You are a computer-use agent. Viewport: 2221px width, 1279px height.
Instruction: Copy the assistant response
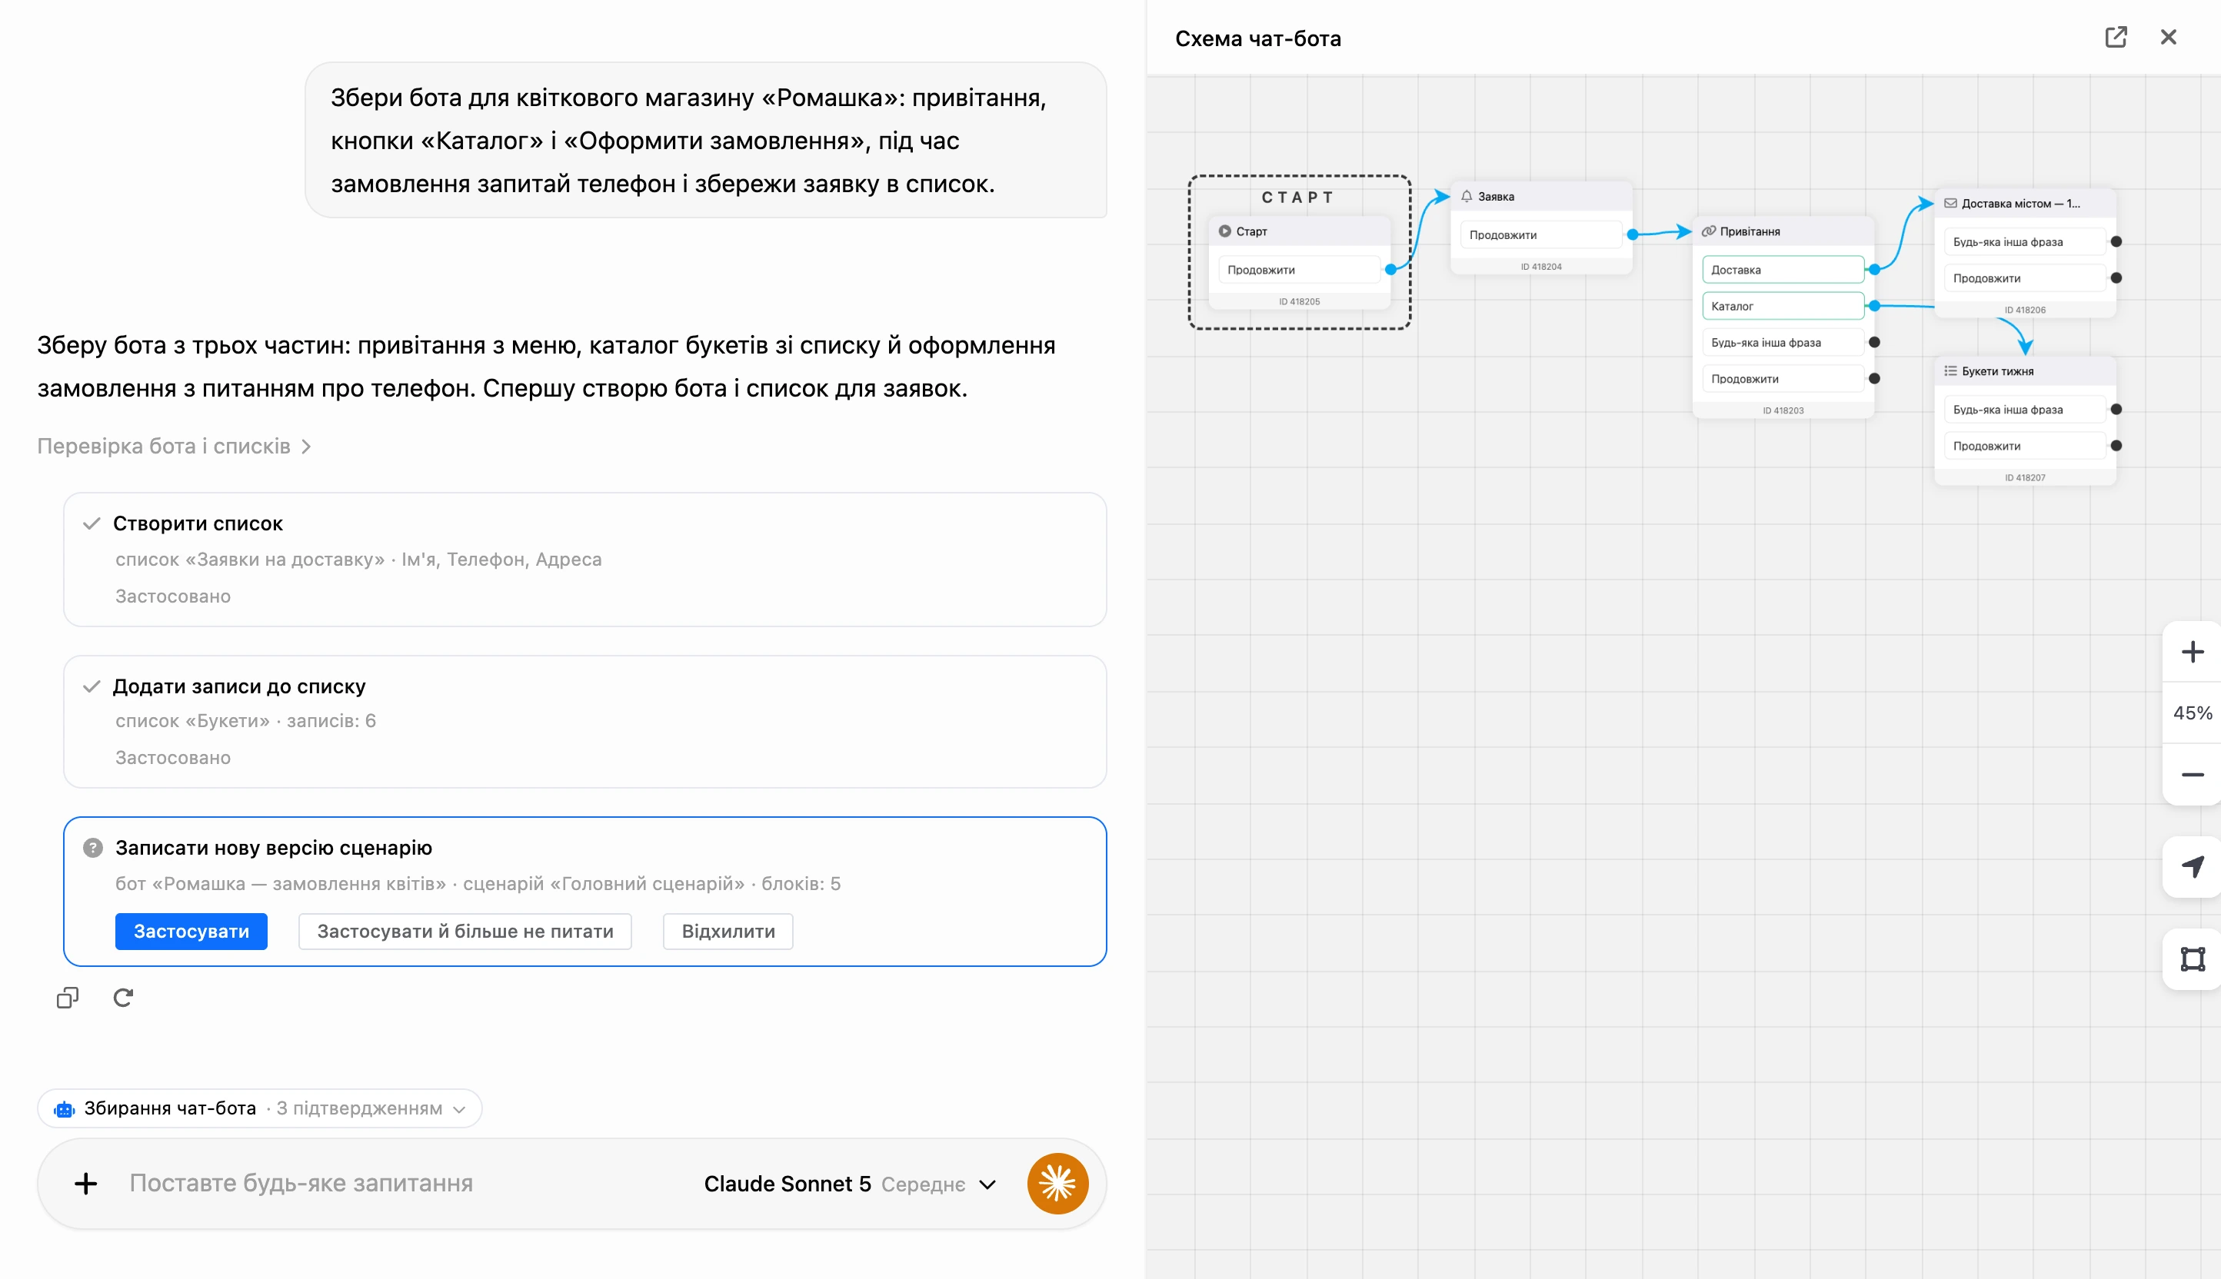(x=68, y=998)
